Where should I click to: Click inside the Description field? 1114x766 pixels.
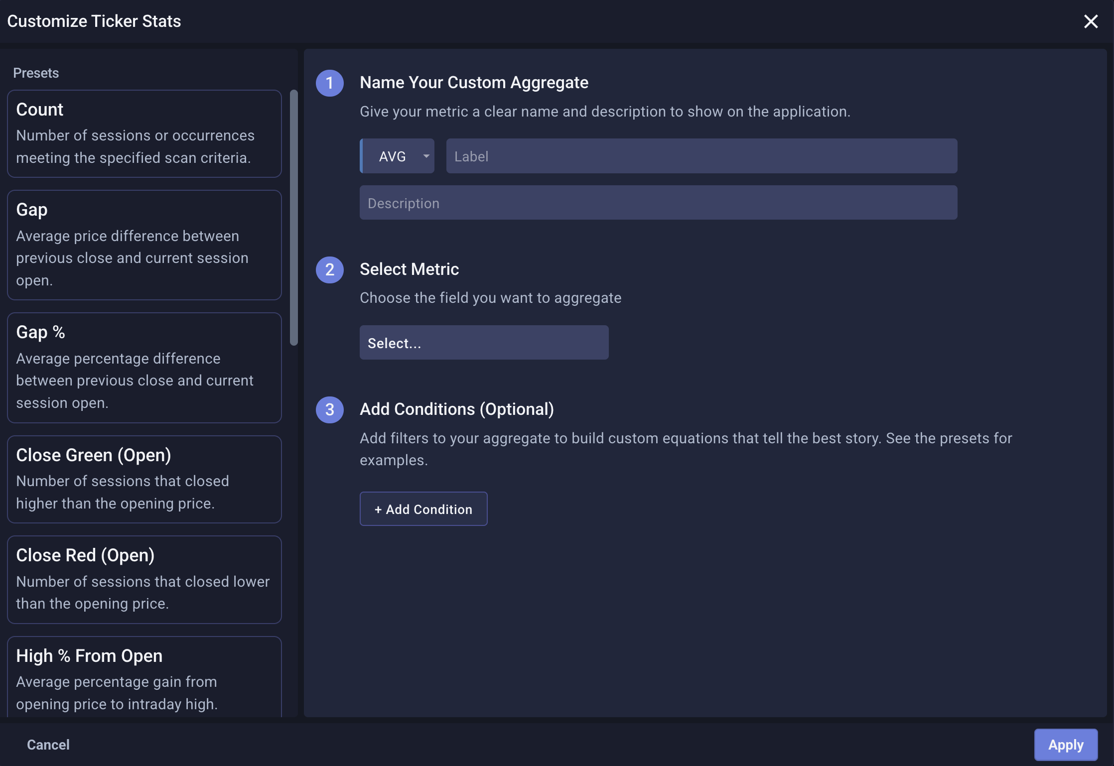click(x=658, y=203)
